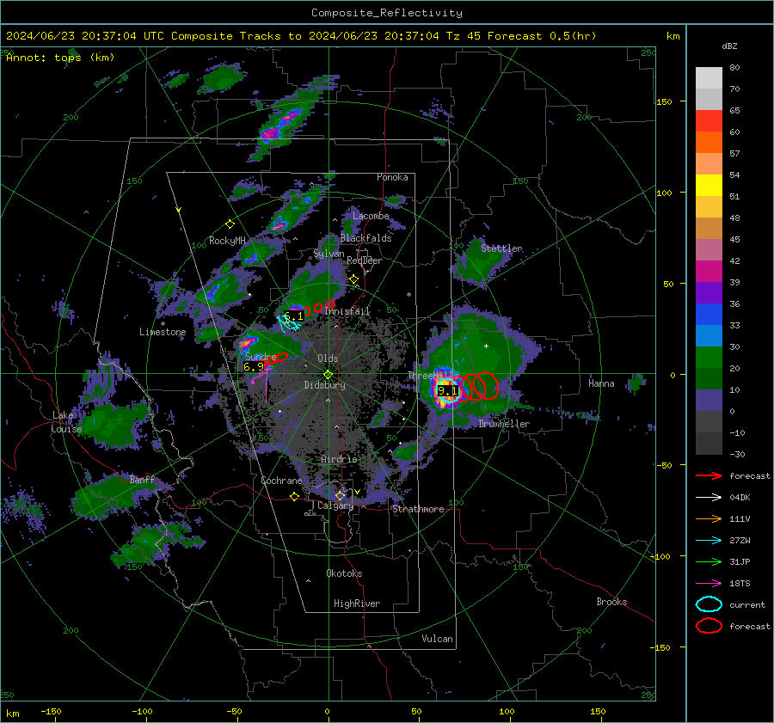Click the Innisfail label
774x723 pixels.
pyautogui.click(x=347, y=311)
